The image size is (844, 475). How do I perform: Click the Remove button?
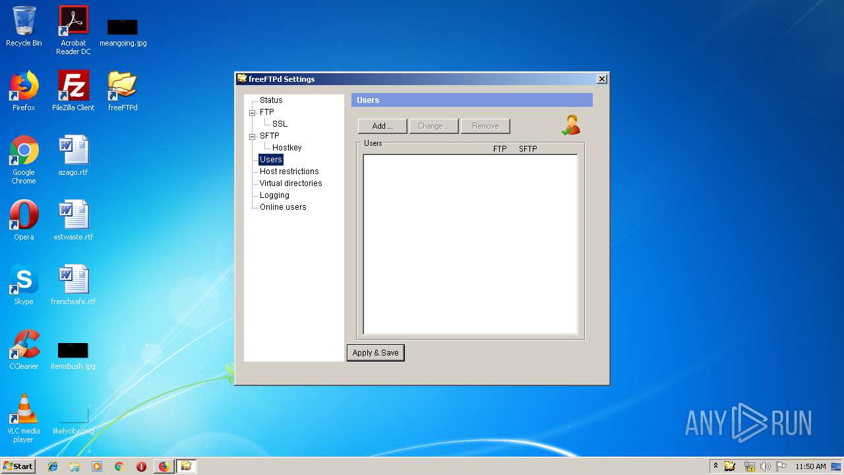[x=485, y=126]
